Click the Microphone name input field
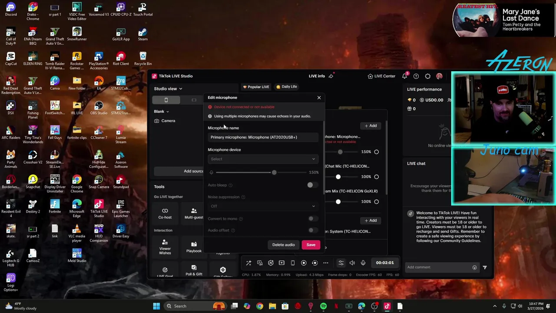556x313 pixels. coord(263,137)
